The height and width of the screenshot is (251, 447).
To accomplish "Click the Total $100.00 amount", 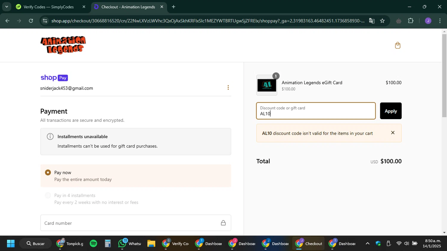I will coord(391,161).
